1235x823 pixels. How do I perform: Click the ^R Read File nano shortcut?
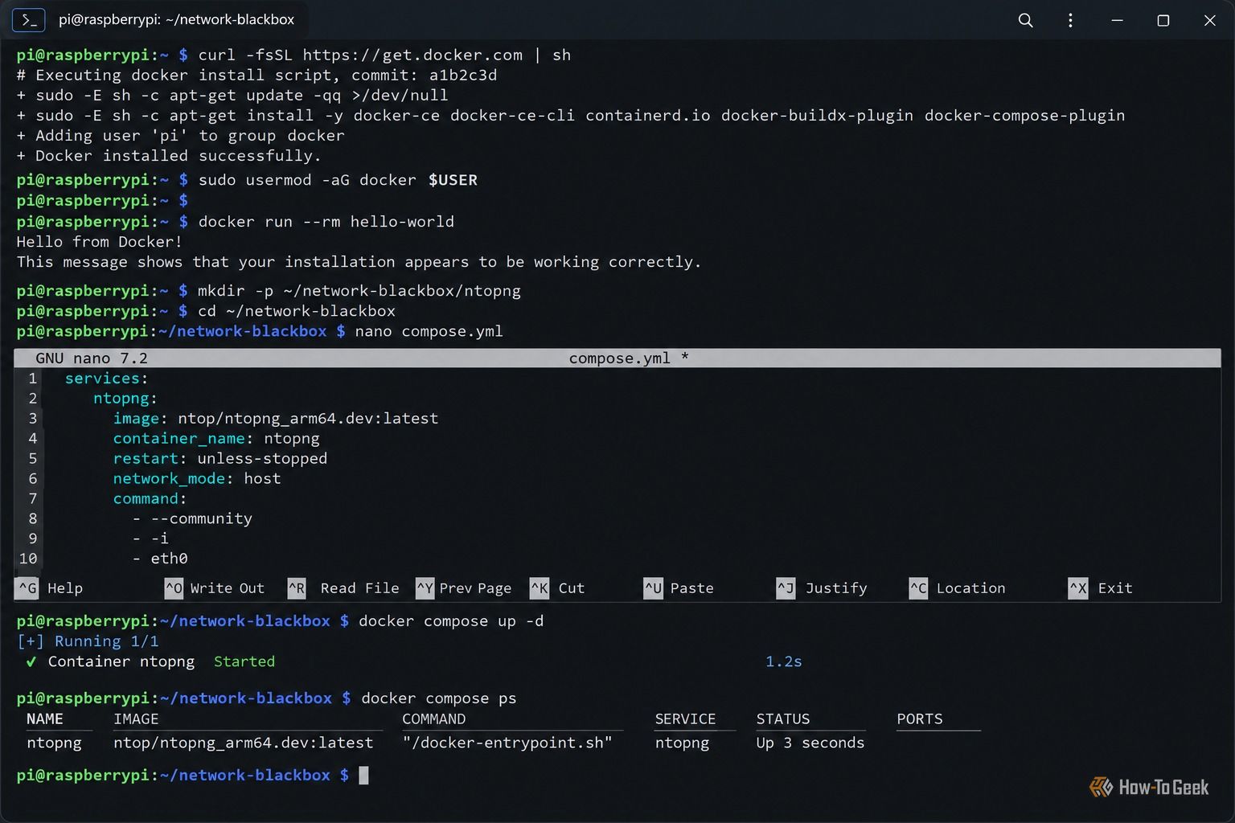[344, 588]
